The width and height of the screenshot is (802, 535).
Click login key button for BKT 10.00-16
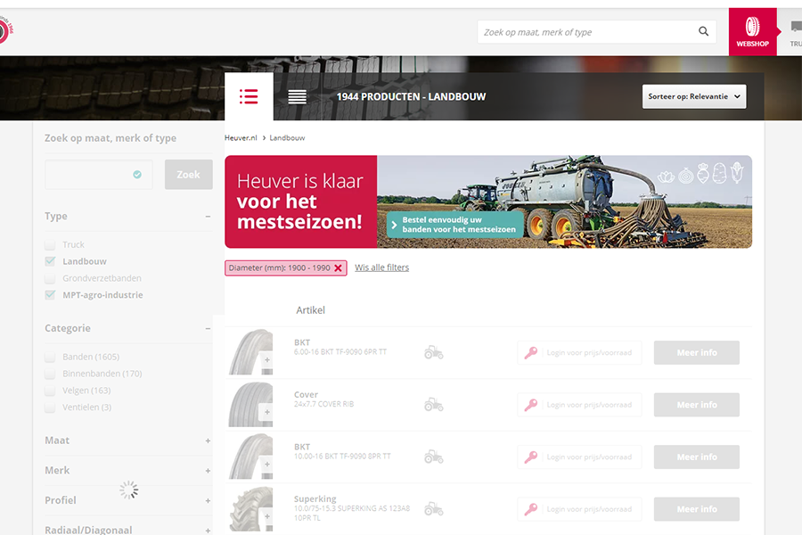coord(579,457)
